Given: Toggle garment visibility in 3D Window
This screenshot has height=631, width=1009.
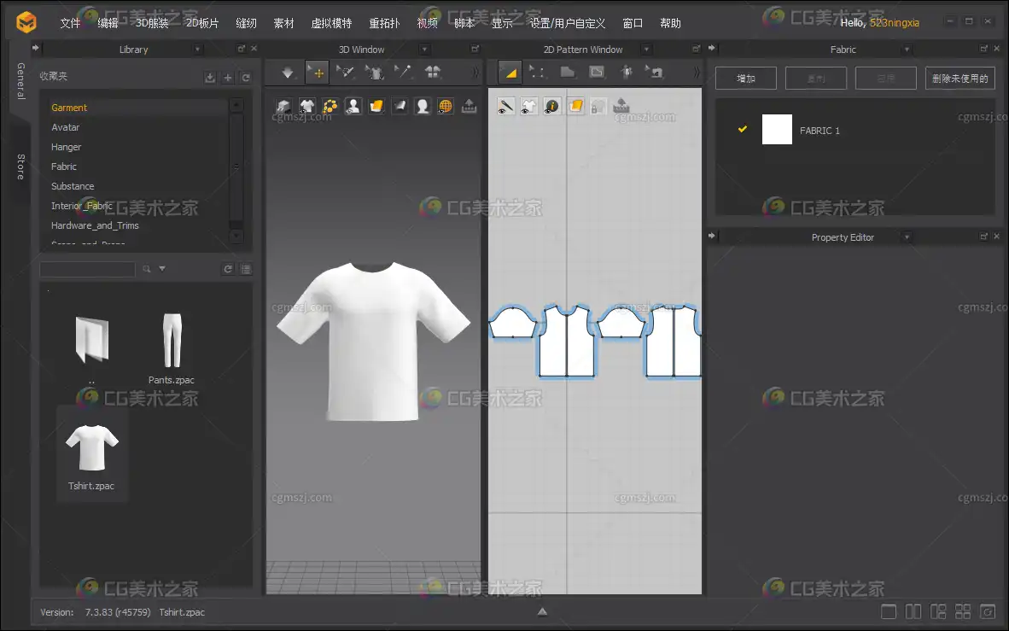Looking at the screenshot, I should click(306, 107).
